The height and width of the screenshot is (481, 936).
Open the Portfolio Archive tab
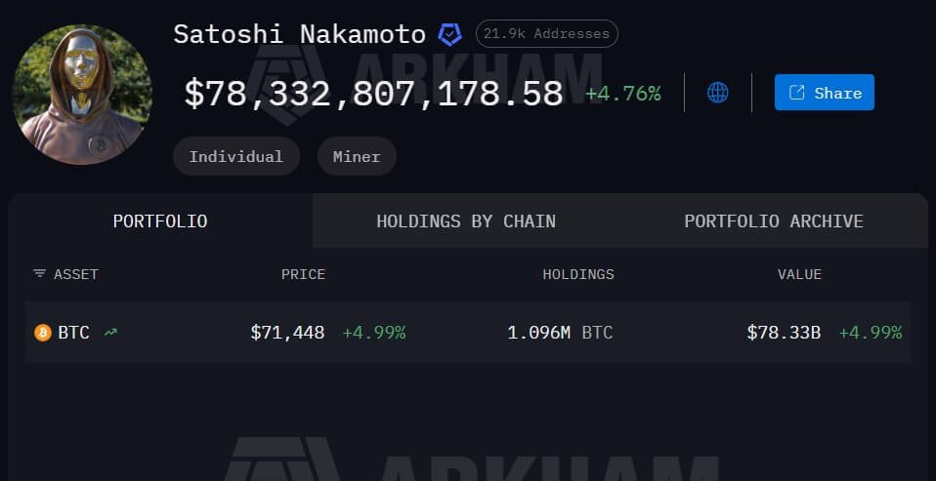coord(773,221)
